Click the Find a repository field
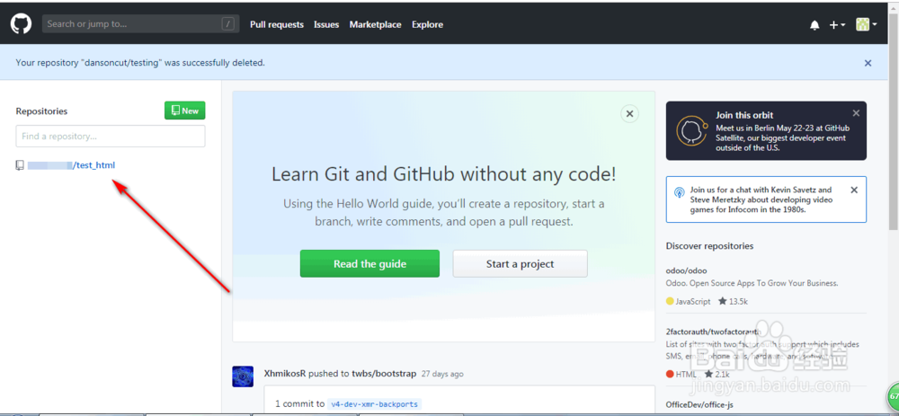 point(110,137)
